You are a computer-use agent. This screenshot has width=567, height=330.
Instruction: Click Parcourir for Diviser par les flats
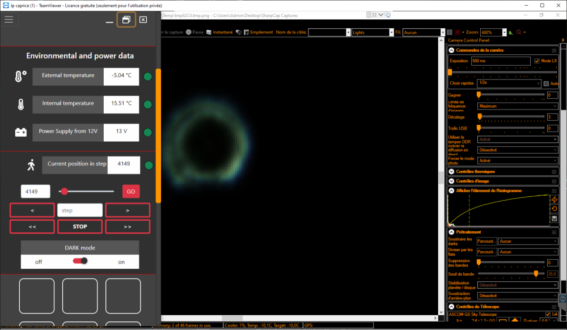[x=486, y=252]
